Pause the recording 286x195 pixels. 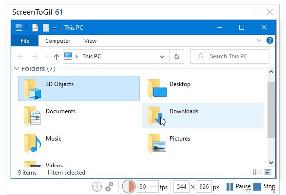pyautogui.click(x=238, y=187)
